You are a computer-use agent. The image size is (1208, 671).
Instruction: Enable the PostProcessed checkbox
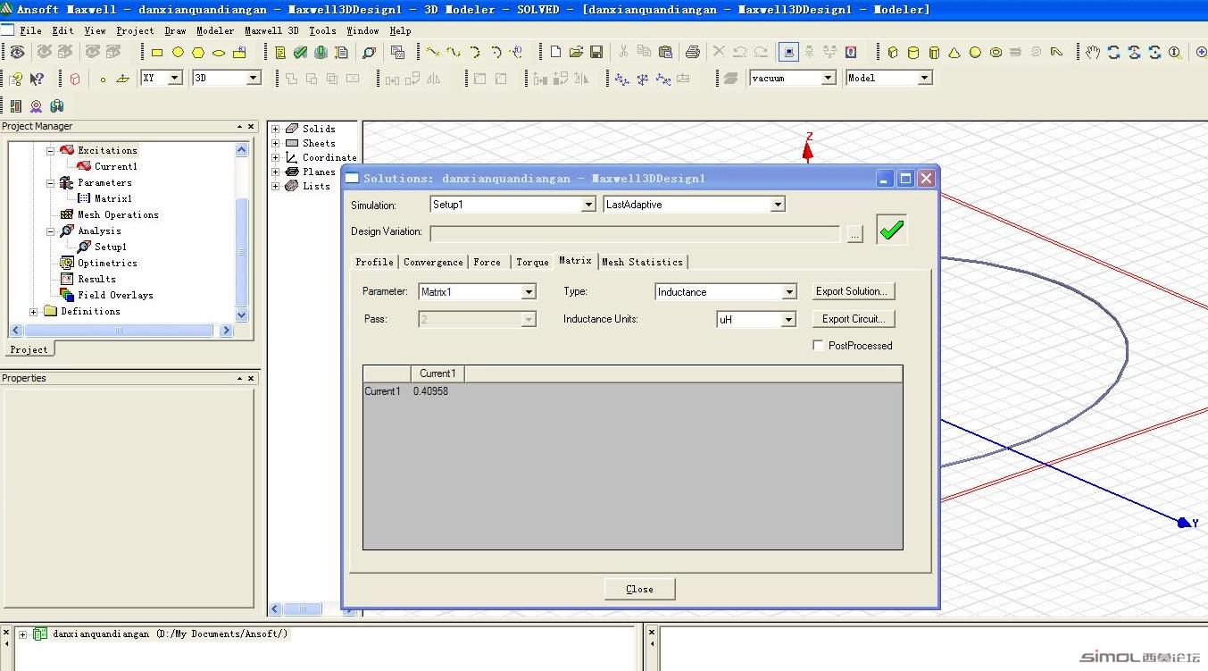coord(818,346)
